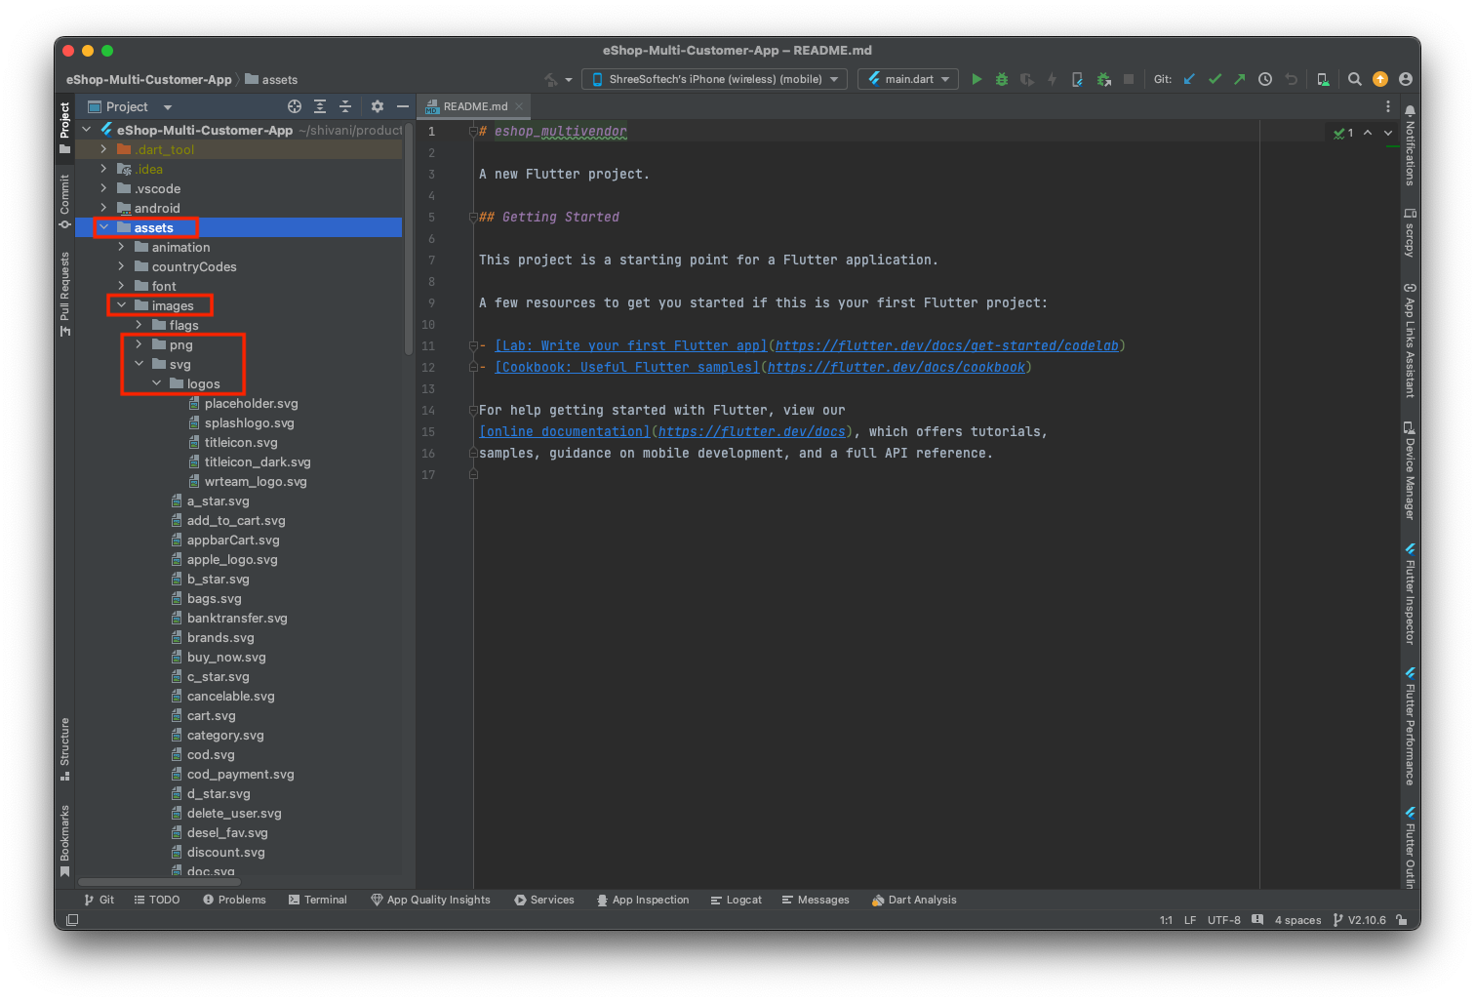Click the Project panel horizontal scrollbar
Image resolution: width=1475 pixels, height=1002 pixels.
pyautogui.click(x=160, y=882)
